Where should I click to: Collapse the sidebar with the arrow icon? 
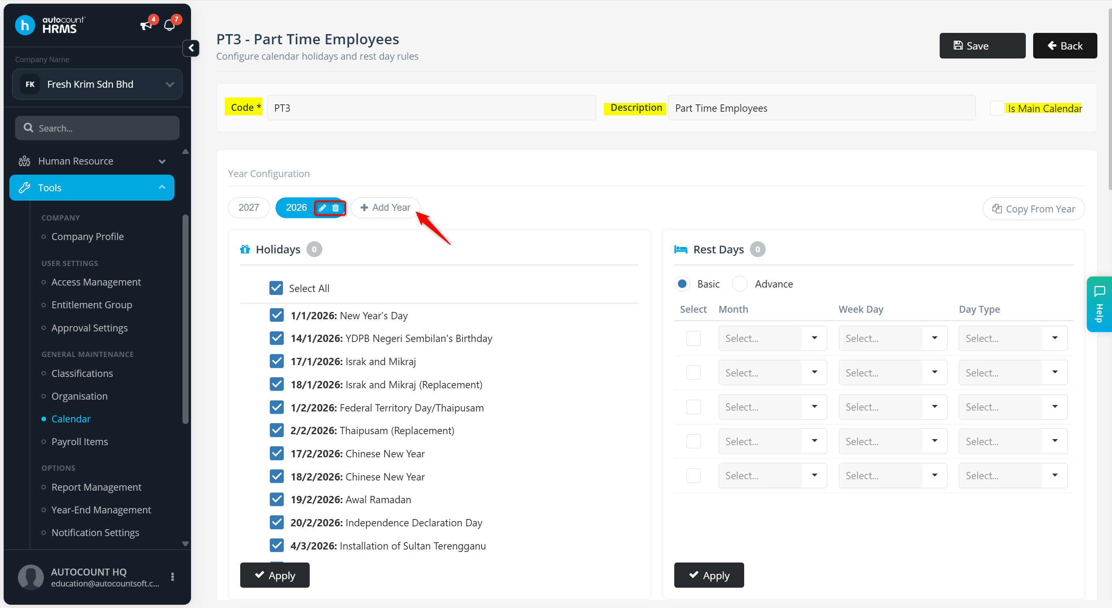(x=191, y=48)
